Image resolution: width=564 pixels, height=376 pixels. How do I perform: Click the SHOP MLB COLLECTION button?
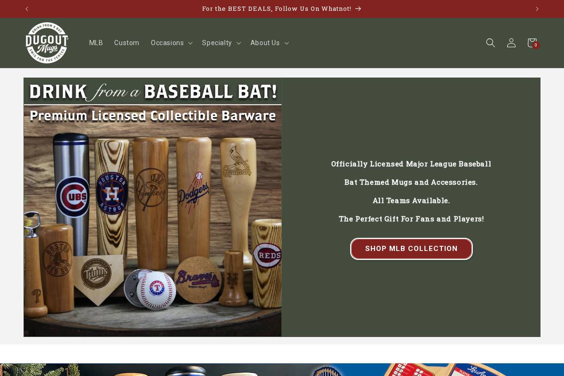[411, 249]
